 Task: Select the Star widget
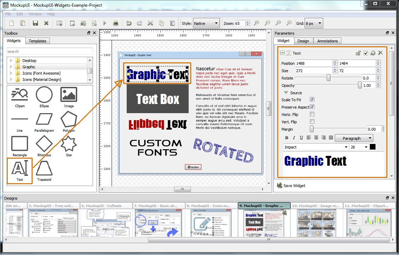click(x=69, y=146)
